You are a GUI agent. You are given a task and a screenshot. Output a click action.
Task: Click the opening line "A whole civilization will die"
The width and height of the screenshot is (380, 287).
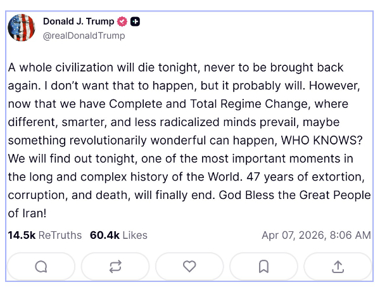pos(79,67)
